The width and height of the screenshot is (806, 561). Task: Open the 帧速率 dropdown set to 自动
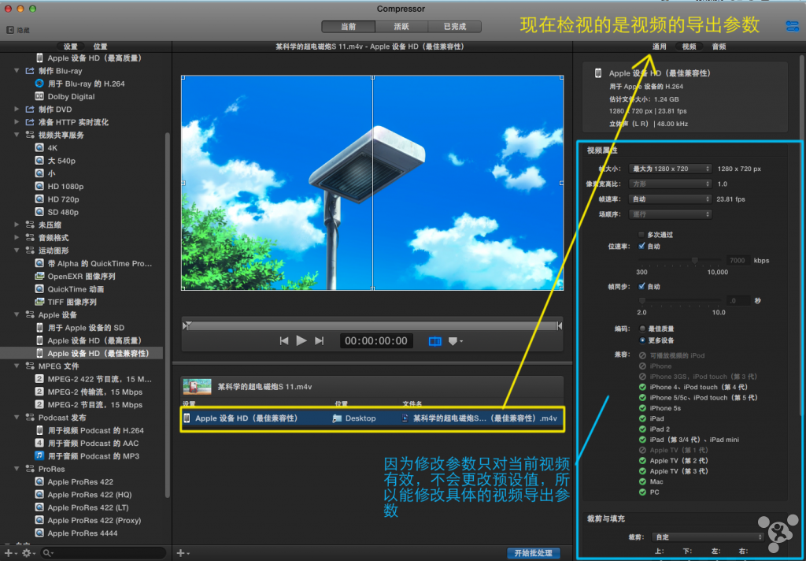[x=670, y=199]
